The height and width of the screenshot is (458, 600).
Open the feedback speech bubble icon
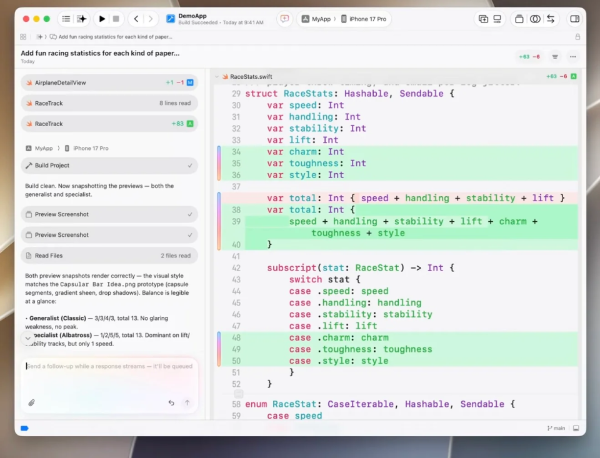point(285,19)
